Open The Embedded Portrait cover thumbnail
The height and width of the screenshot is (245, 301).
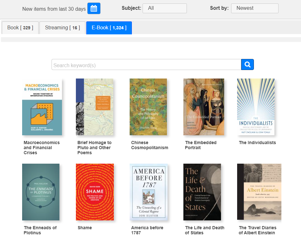click(x=204, y=107)
